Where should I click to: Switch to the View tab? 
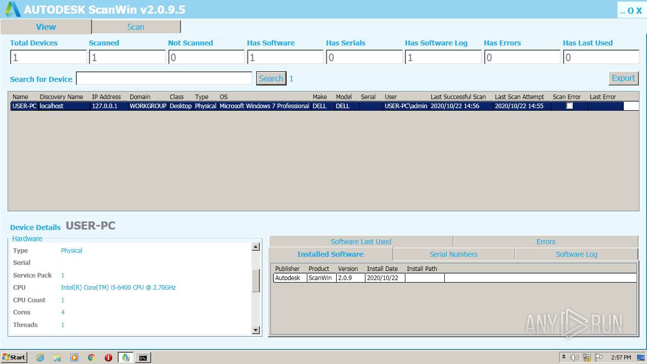click(46, 27)
